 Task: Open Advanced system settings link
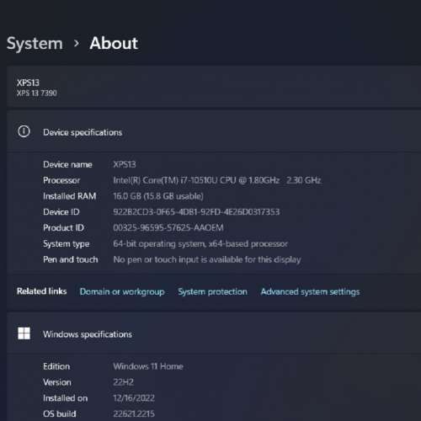[310, 291]
